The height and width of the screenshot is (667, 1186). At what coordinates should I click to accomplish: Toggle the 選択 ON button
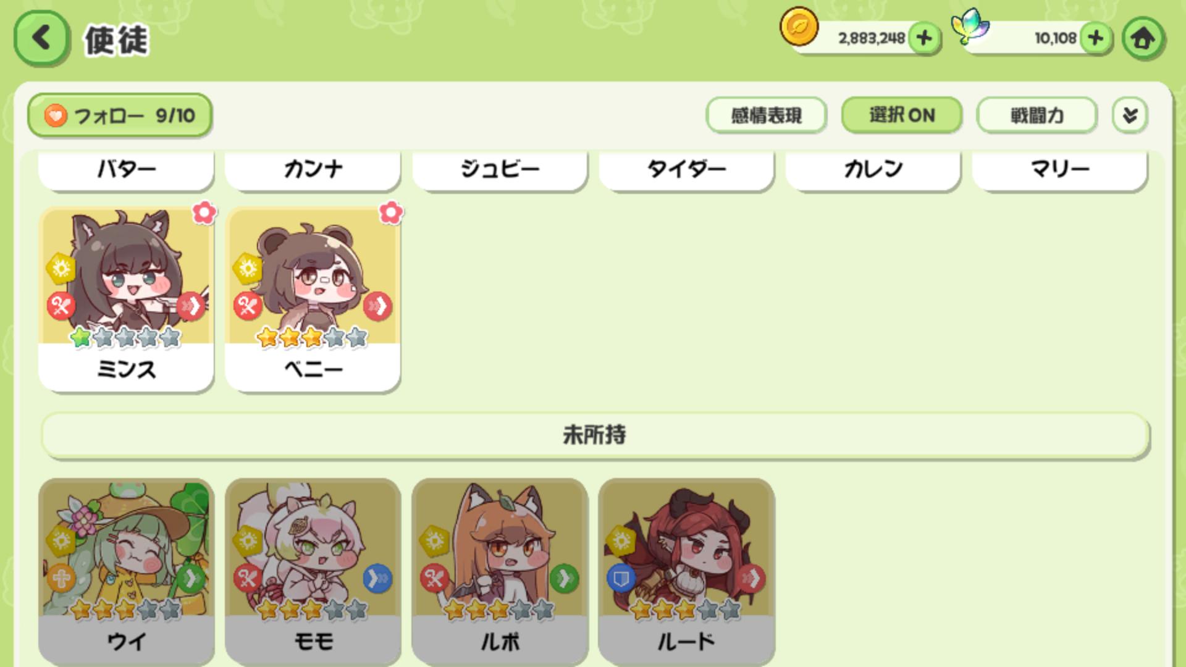[901, 115]
